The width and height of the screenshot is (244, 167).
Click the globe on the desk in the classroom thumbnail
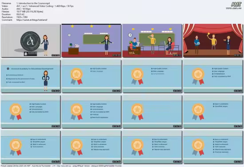coord(71,45)
